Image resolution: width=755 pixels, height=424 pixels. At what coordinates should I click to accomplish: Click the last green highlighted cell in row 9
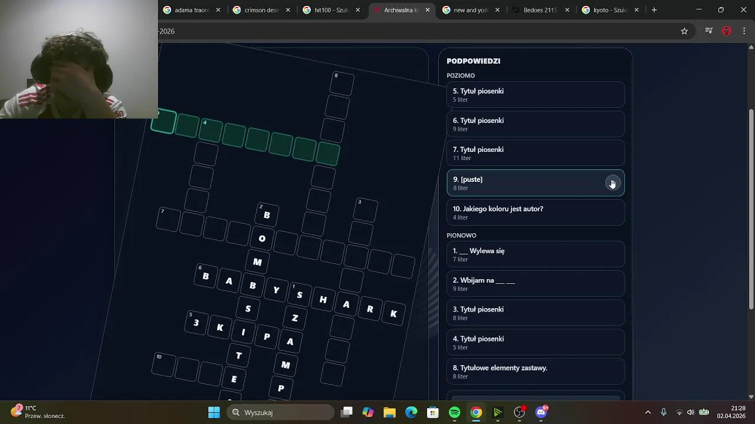click(x=327, y=154)
